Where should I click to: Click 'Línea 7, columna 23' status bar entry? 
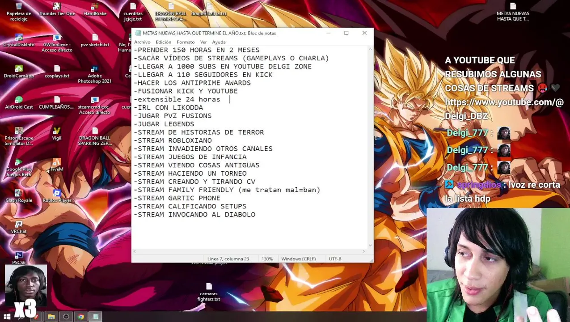(x=228, y=259)
